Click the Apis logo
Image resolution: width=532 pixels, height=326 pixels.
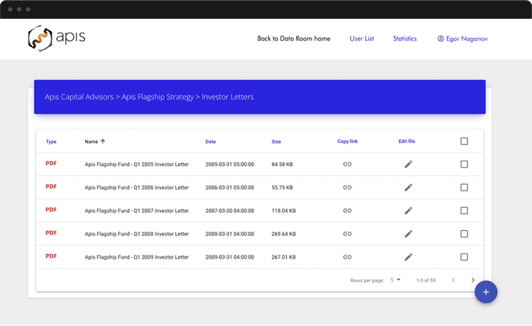click(57, 38)
